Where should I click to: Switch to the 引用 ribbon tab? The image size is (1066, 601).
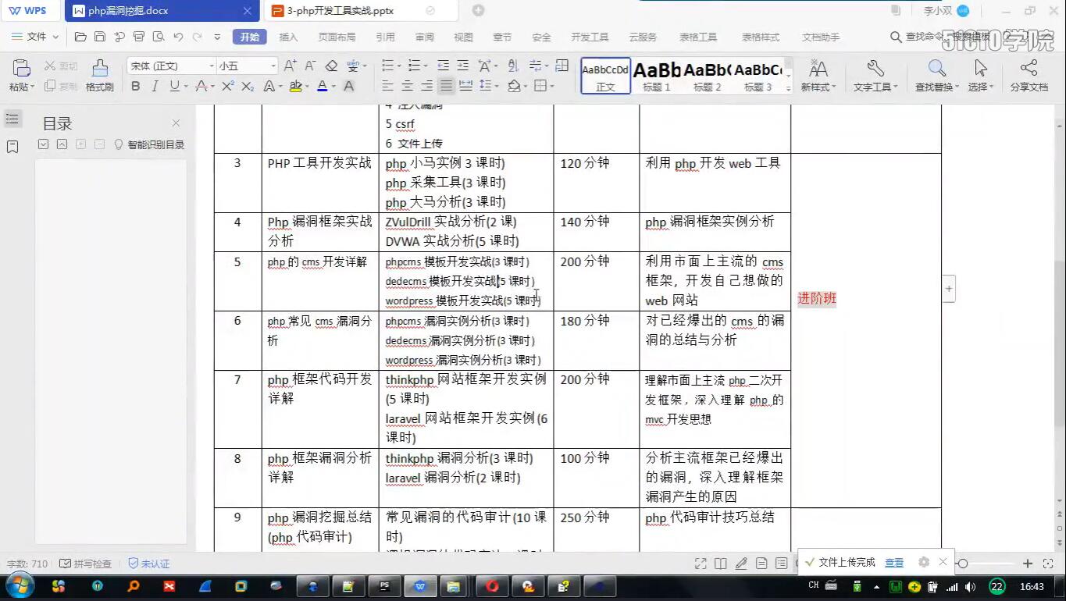coord(385,37)
